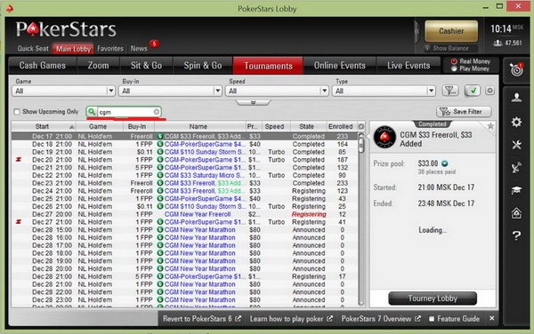Open the account profile icon in sidebar

[516, 98]
